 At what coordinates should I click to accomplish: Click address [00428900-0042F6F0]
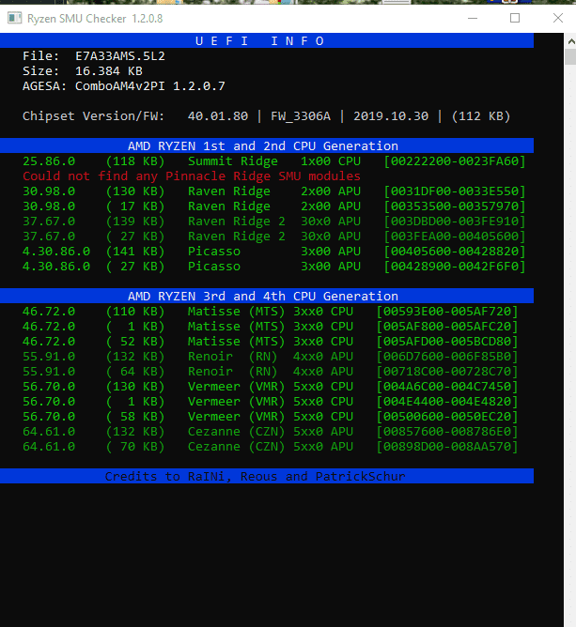click(454, 267)
